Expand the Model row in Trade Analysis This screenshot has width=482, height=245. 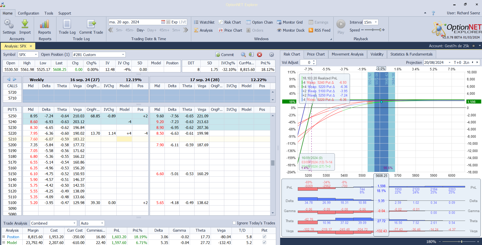point(4,242)
